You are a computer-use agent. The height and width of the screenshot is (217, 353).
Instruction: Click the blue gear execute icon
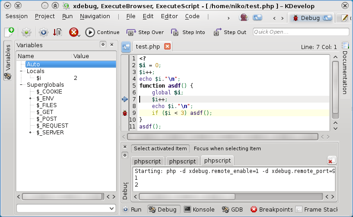tap(44, 32)
